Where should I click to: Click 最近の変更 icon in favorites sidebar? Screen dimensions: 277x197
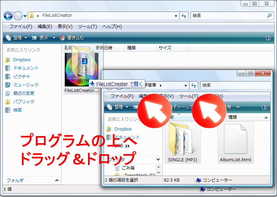pyautogui.click(x=8, y=93)
